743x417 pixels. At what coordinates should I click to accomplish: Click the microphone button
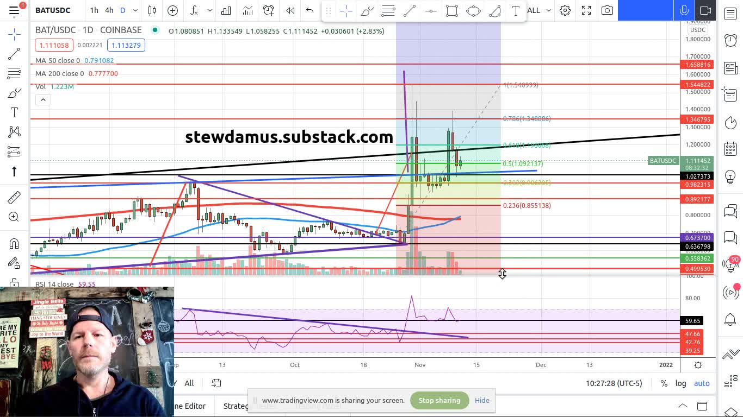684,10
